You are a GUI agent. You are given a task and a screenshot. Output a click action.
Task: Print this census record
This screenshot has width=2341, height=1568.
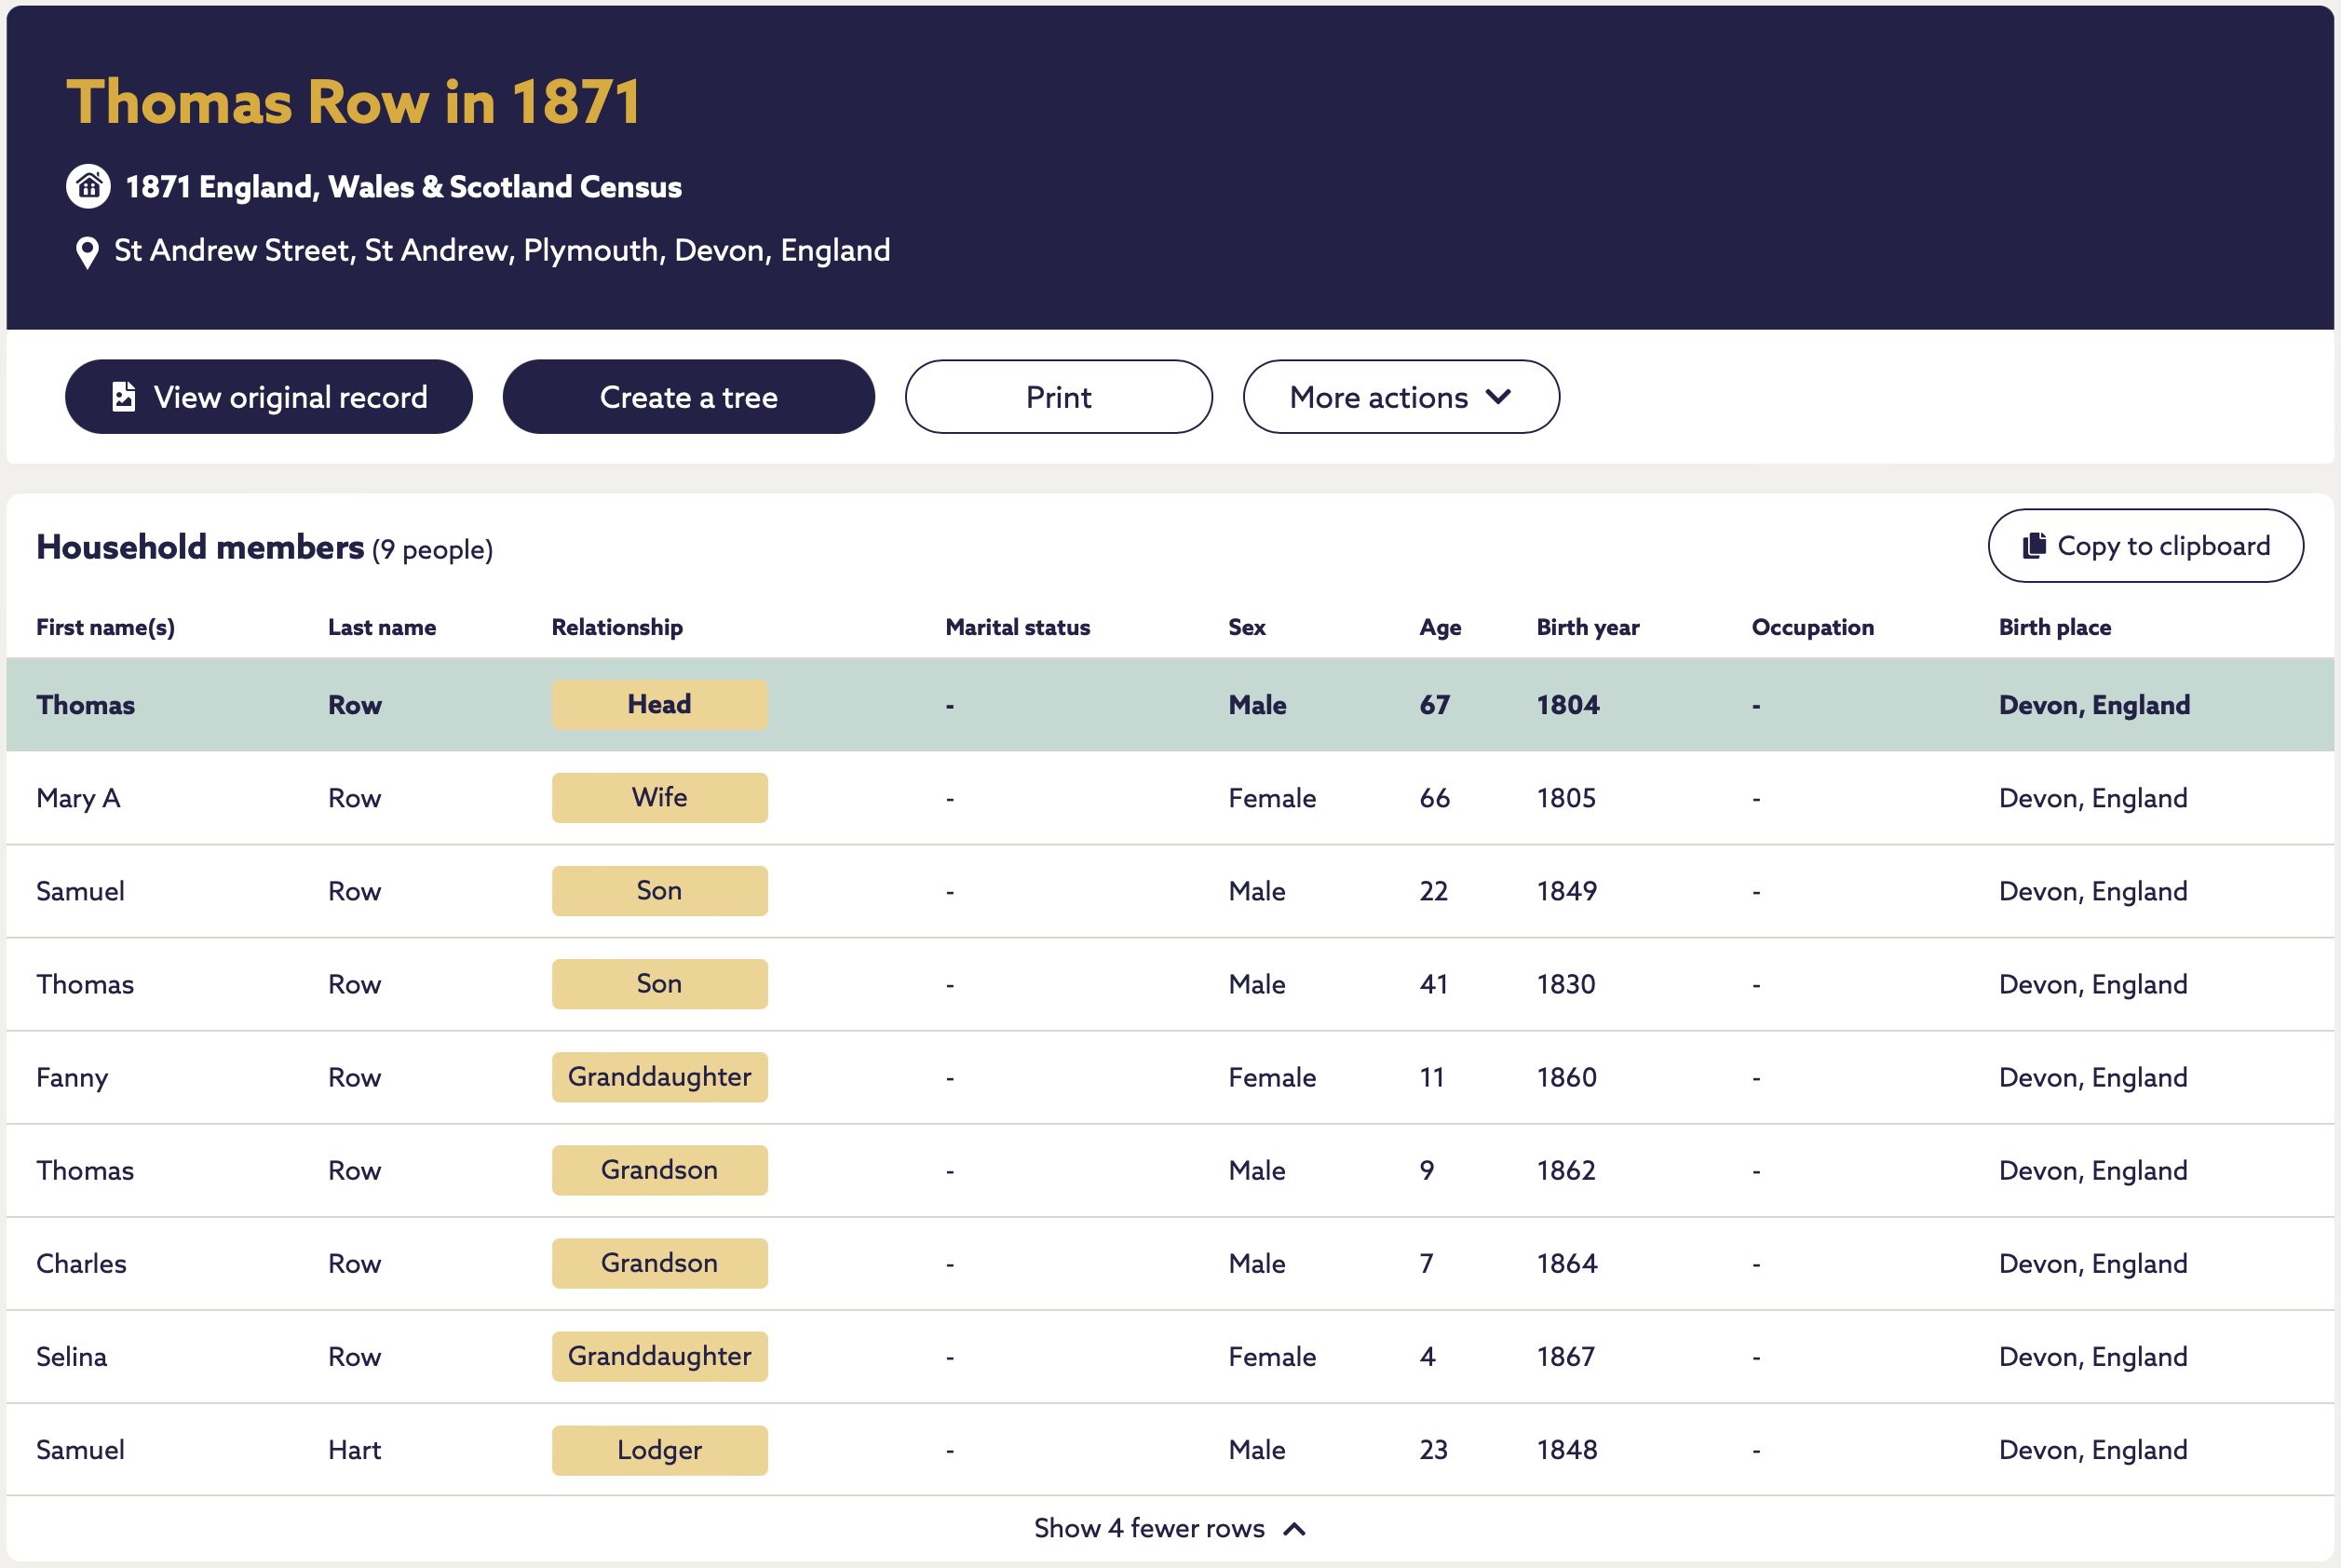(1059, 397)
